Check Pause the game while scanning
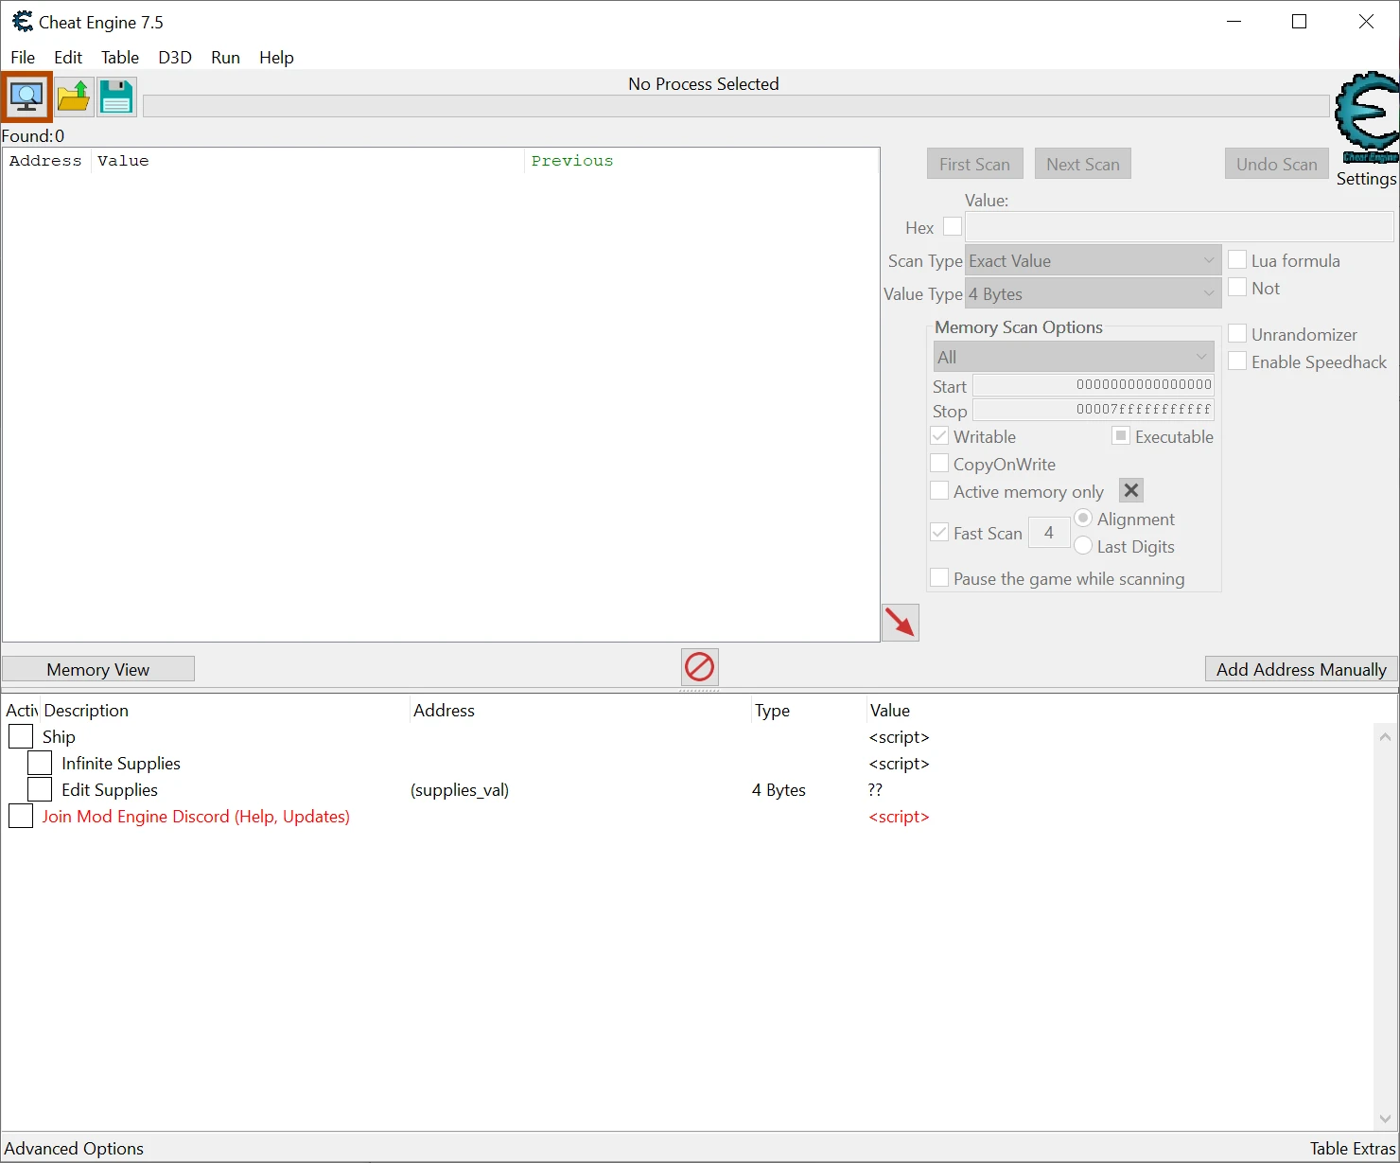 coord(939,577)
